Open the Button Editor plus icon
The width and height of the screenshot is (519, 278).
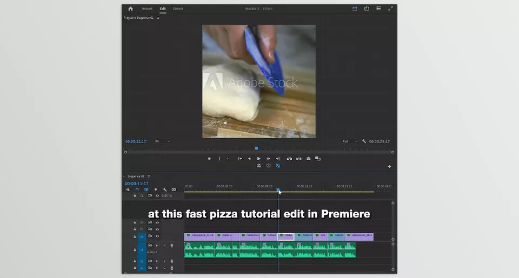coord(389,166)
